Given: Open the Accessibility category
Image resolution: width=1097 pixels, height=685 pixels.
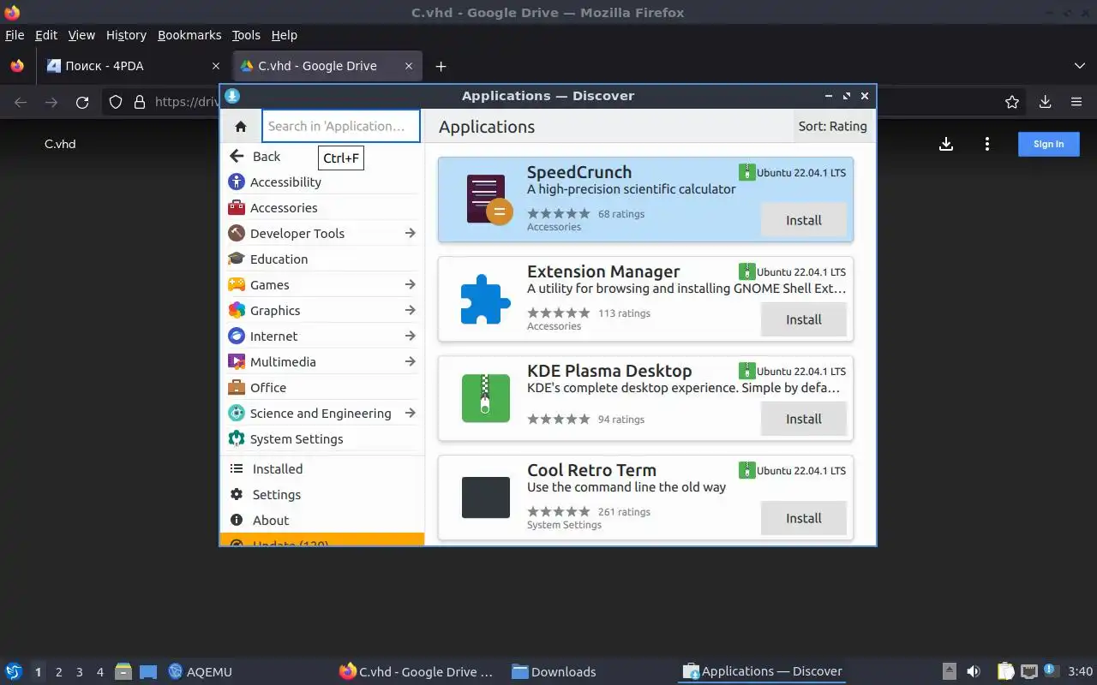Looking at the screenshot, I should pyautogui.click(x=322, y=182).
